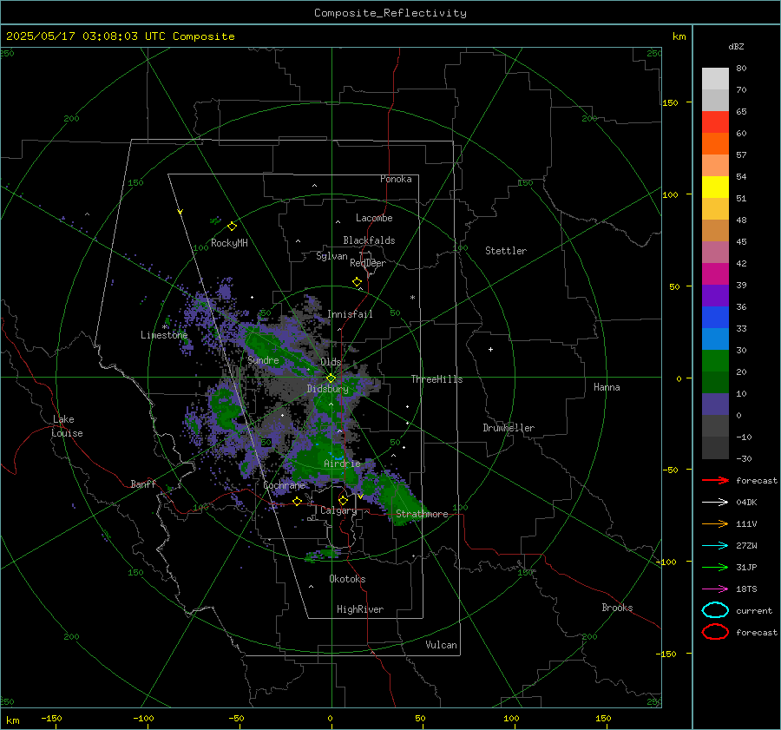Pick the yellow 51-54 dBZ swatch
Image resolution: width=781 pixels, height=730 pixels.
point(715,187)
